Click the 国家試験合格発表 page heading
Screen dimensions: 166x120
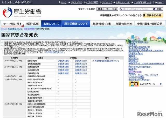19,35
